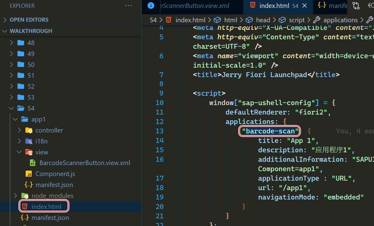374x226 pixels.
Task: Click the JSON icon of root manifest.json
Action: (25, 218)
